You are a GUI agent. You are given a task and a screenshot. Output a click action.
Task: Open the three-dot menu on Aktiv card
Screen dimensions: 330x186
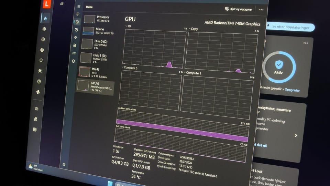click(306, 43)
